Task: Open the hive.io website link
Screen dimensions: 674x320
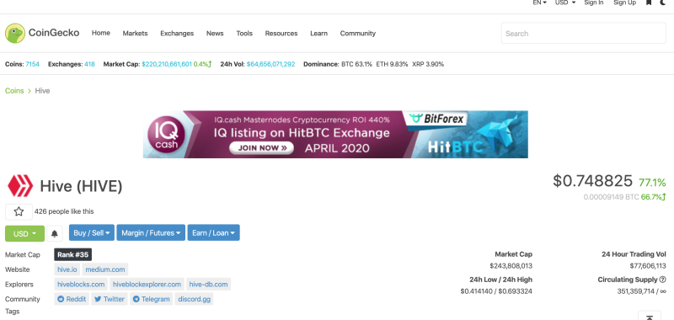Action: (67, 269)
